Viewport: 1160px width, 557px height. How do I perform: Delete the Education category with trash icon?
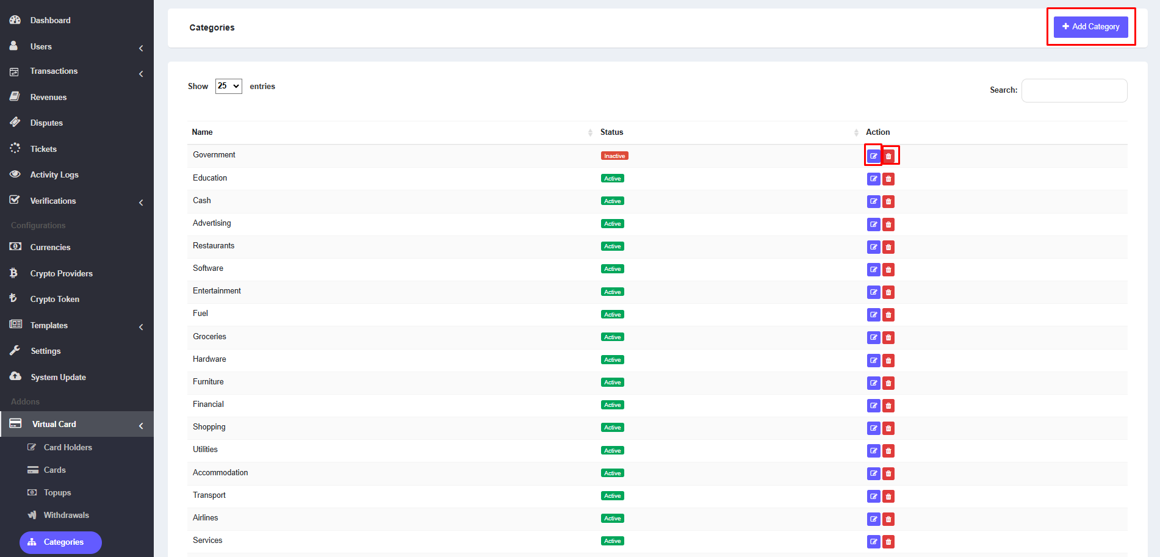coord(888,179)
